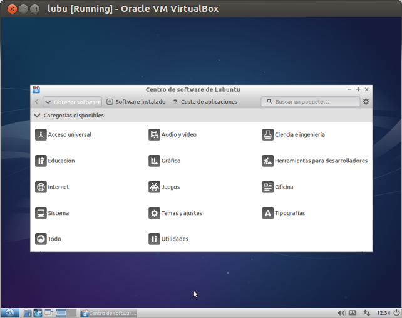The width and height of the screenshot is (402, 318).
Task: Click the Internet globe icon
Action: [x=41, y=187]
